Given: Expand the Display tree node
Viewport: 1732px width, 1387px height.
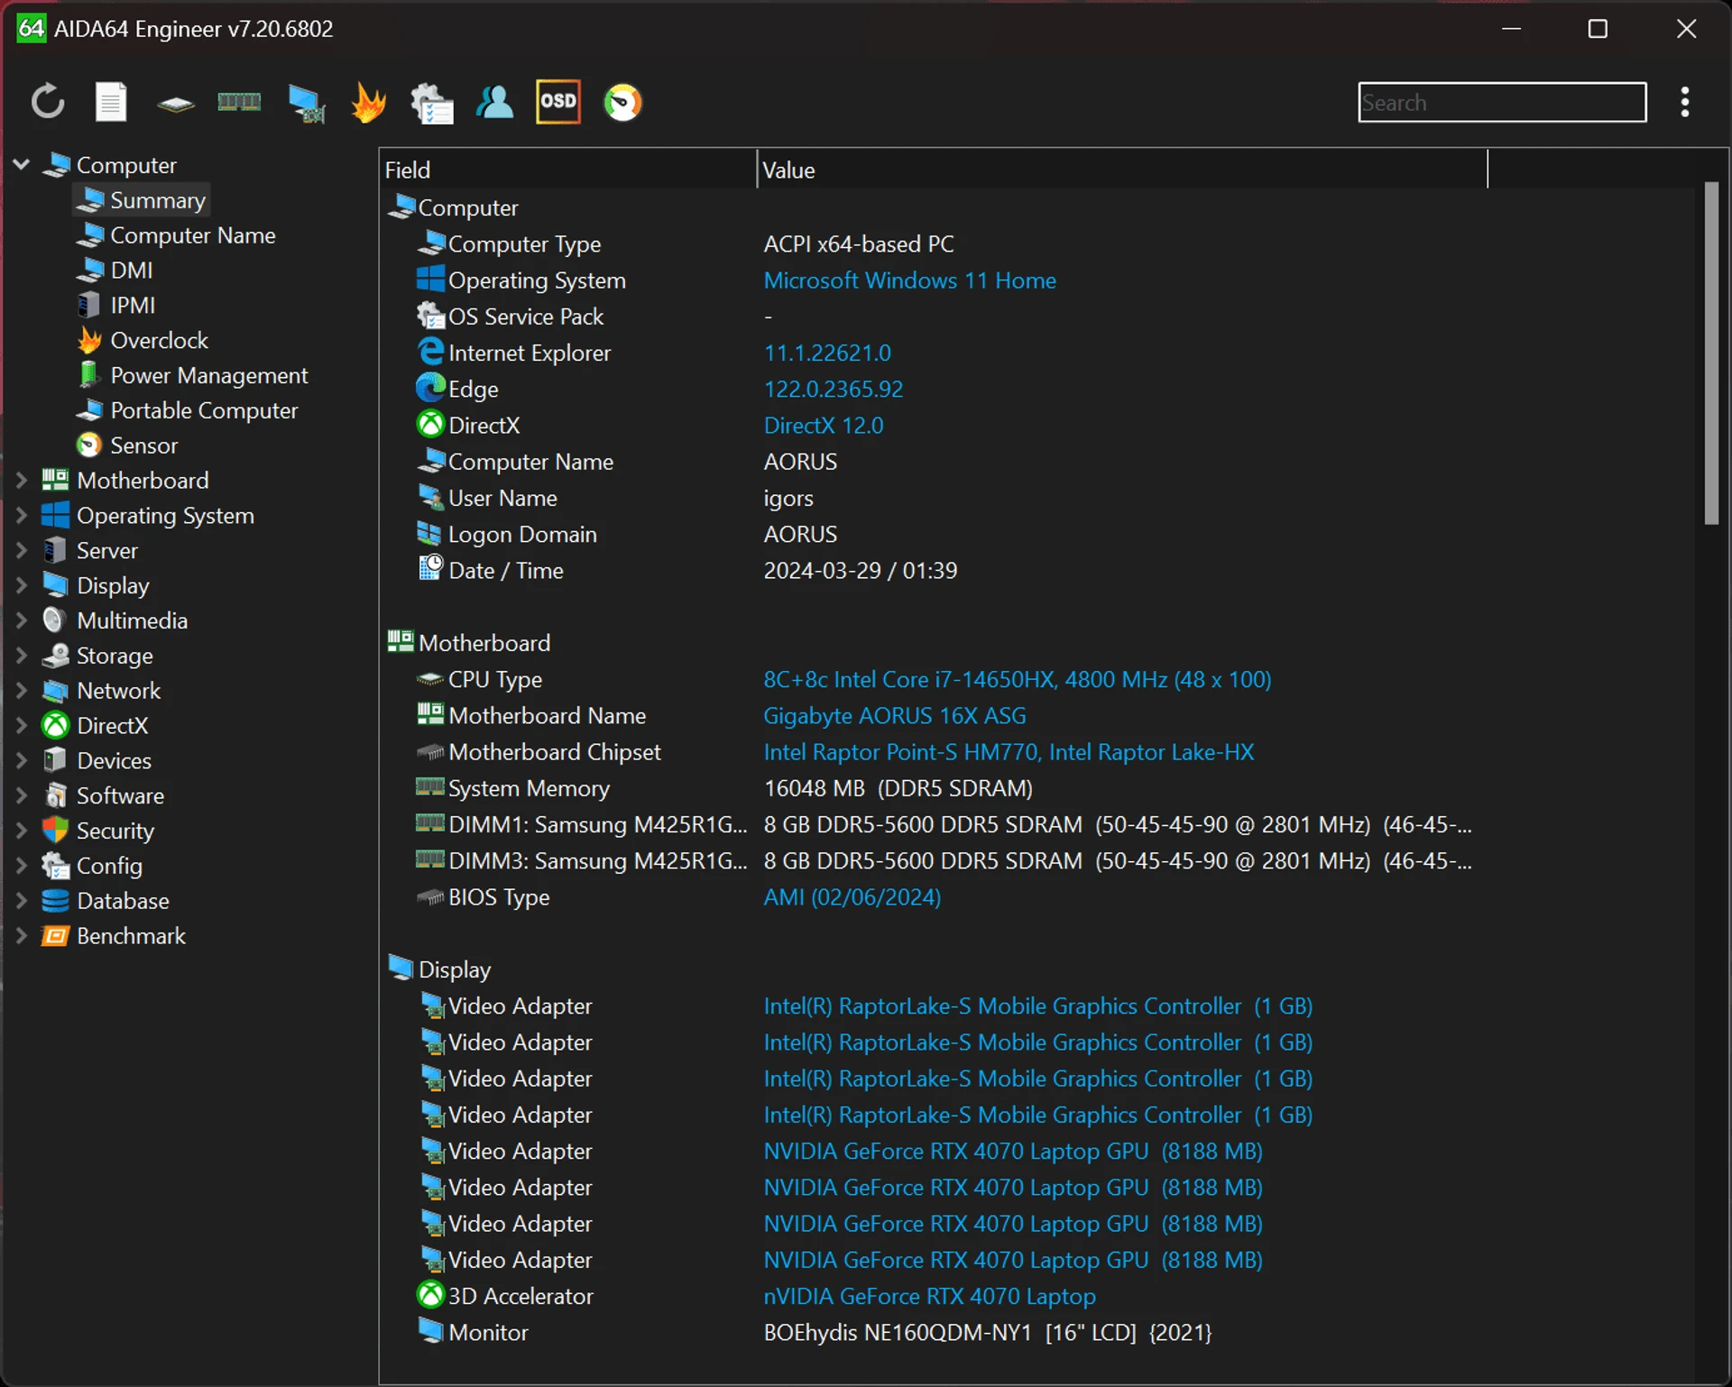Looking at the screenshot, I should click(22, 585).
